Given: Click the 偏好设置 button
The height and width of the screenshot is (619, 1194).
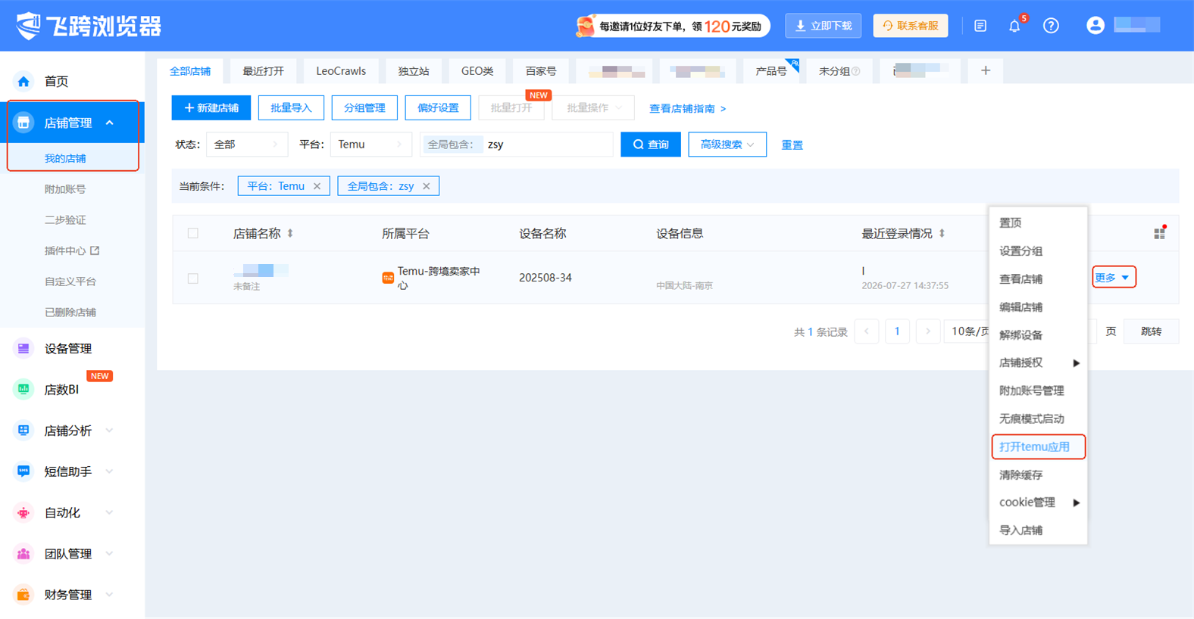Looking at the screenshot, I should [x=438, y=108].
